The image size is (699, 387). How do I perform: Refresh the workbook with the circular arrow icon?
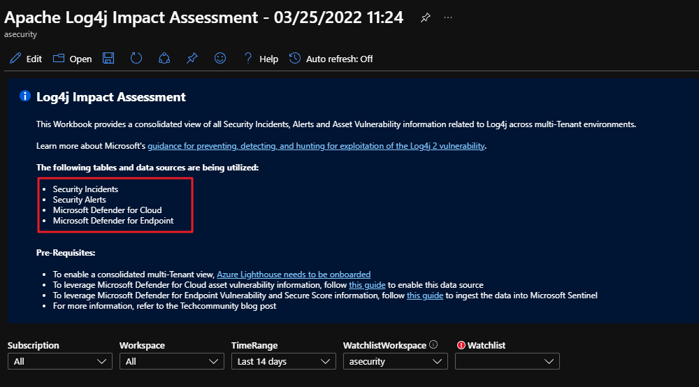pos(136,59)
